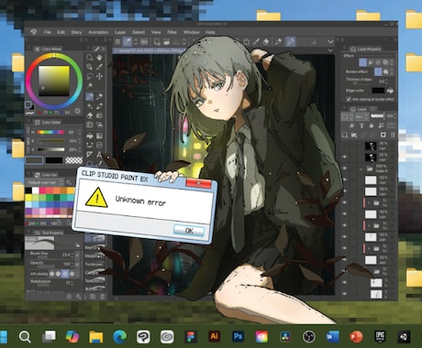Collapse the Folder 4 layer folder
The width and height of the screenshot is (422, 348).
tap(361, 169)
